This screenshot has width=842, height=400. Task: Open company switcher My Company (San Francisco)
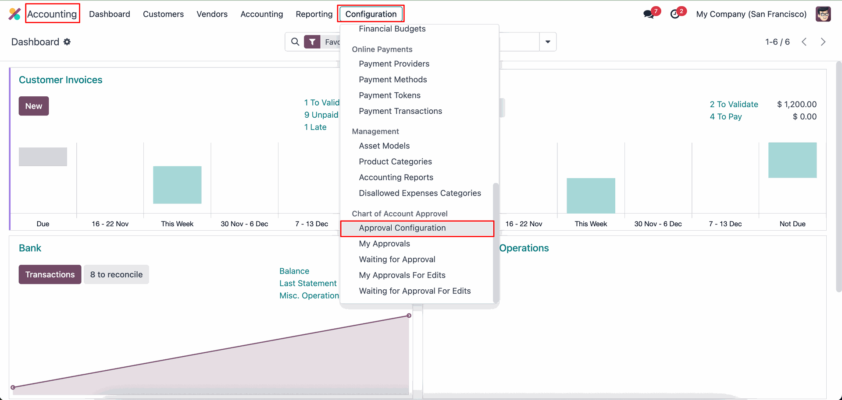tap(751, 14)
